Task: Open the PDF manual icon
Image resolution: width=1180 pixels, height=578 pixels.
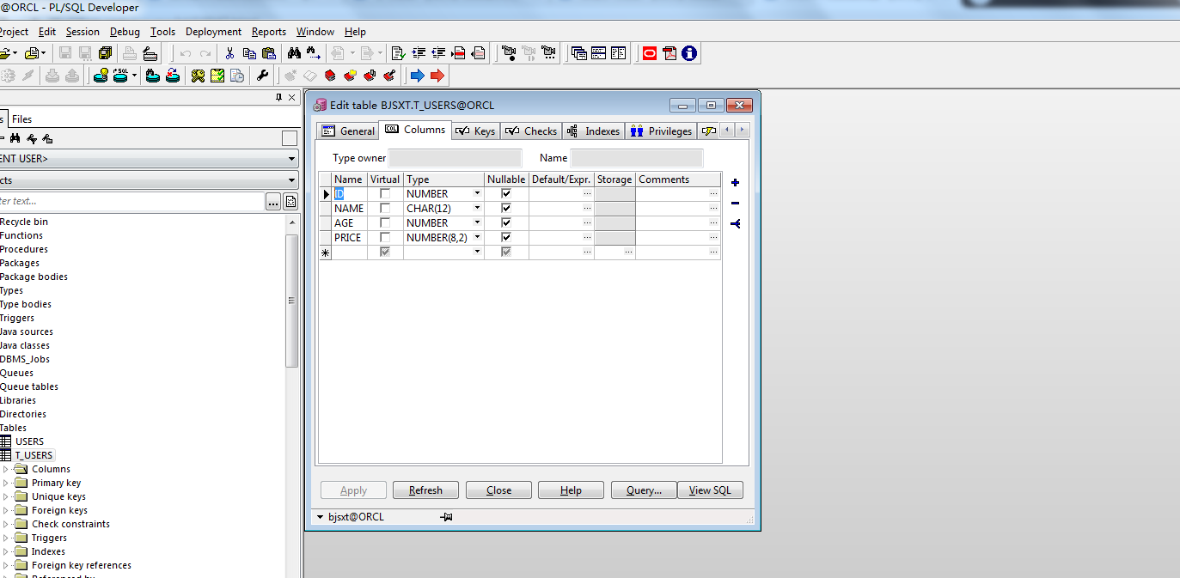Action: 669,53
